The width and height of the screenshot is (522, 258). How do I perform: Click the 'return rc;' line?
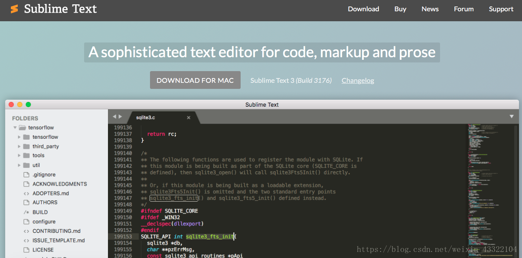(162, 134)
